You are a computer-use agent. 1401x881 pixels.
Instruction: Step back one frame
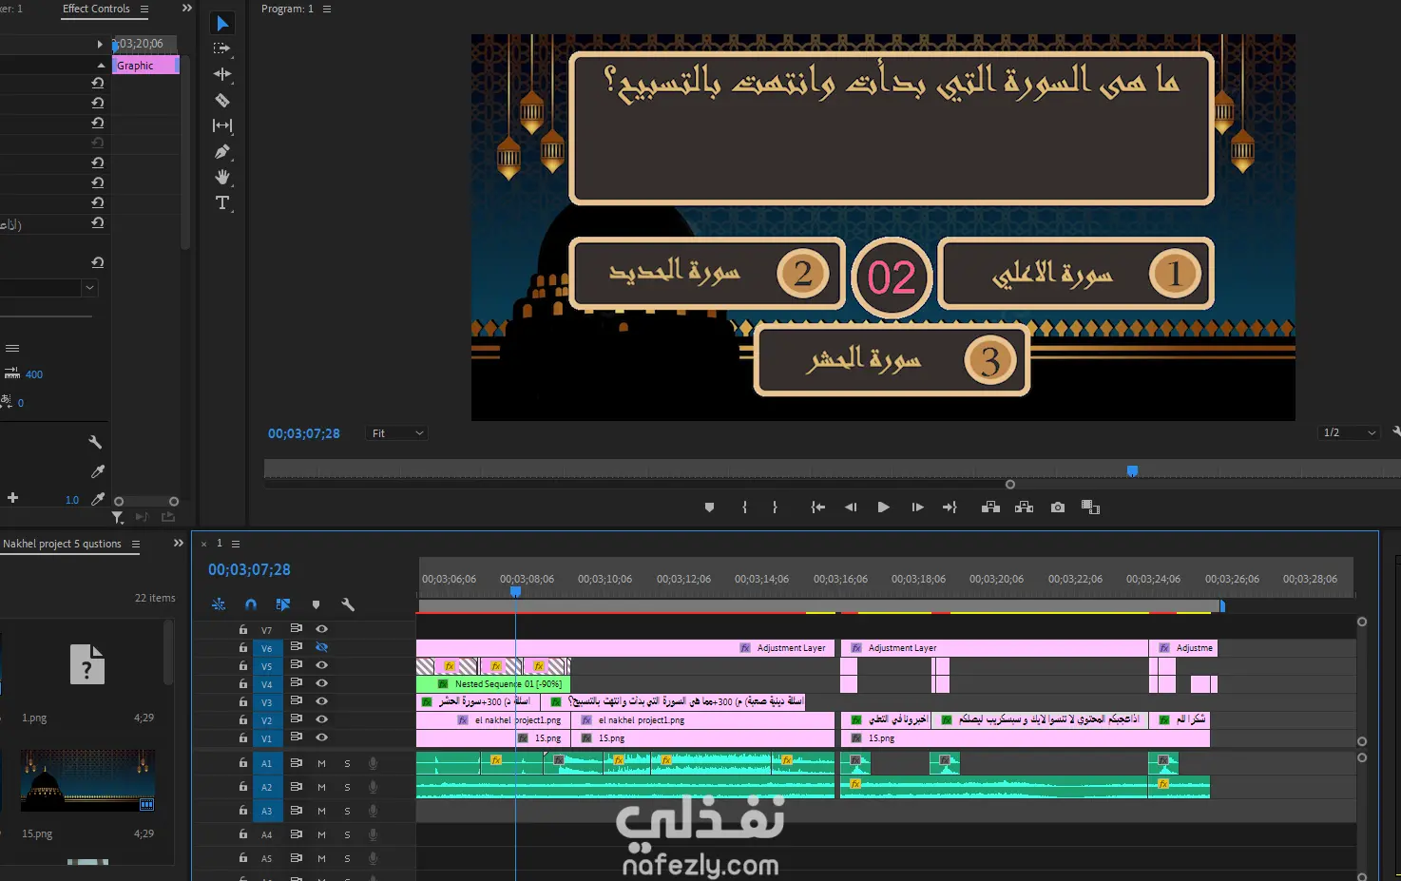click(851, 508)
